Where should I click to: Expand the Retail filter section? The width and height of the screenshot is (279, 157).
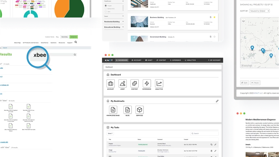pos(114,16)
